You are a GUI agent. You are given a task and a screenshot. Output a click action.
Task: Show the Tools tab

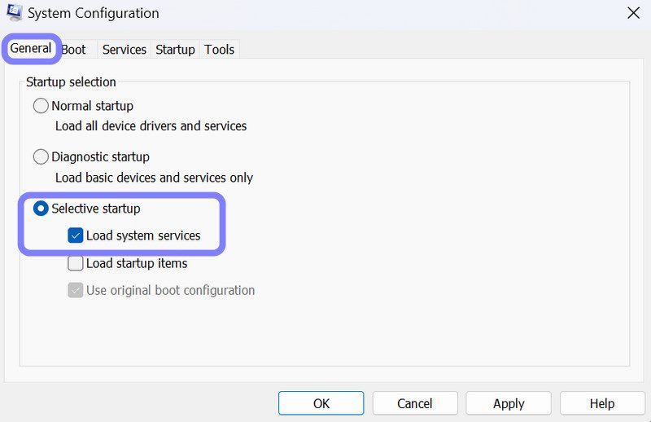(x=219, y=50)
